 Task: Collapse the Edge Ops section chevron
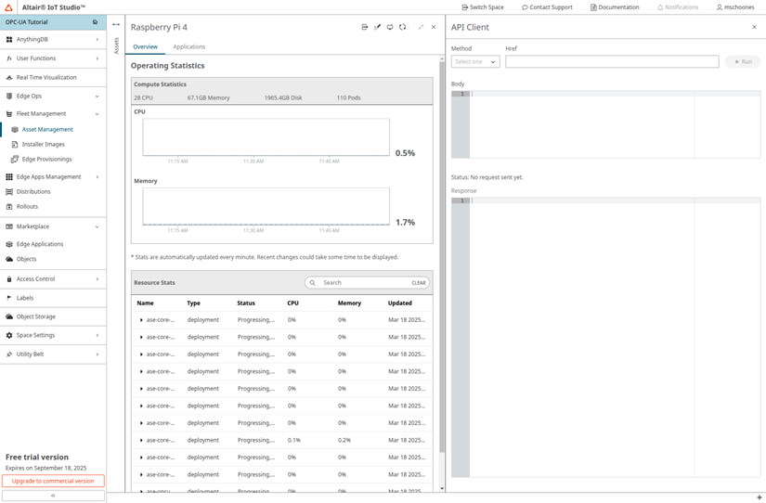click(x=97, y=97)
